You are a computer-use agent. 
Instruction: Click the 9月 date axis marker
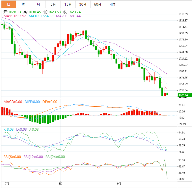click(x=119, y=184)
